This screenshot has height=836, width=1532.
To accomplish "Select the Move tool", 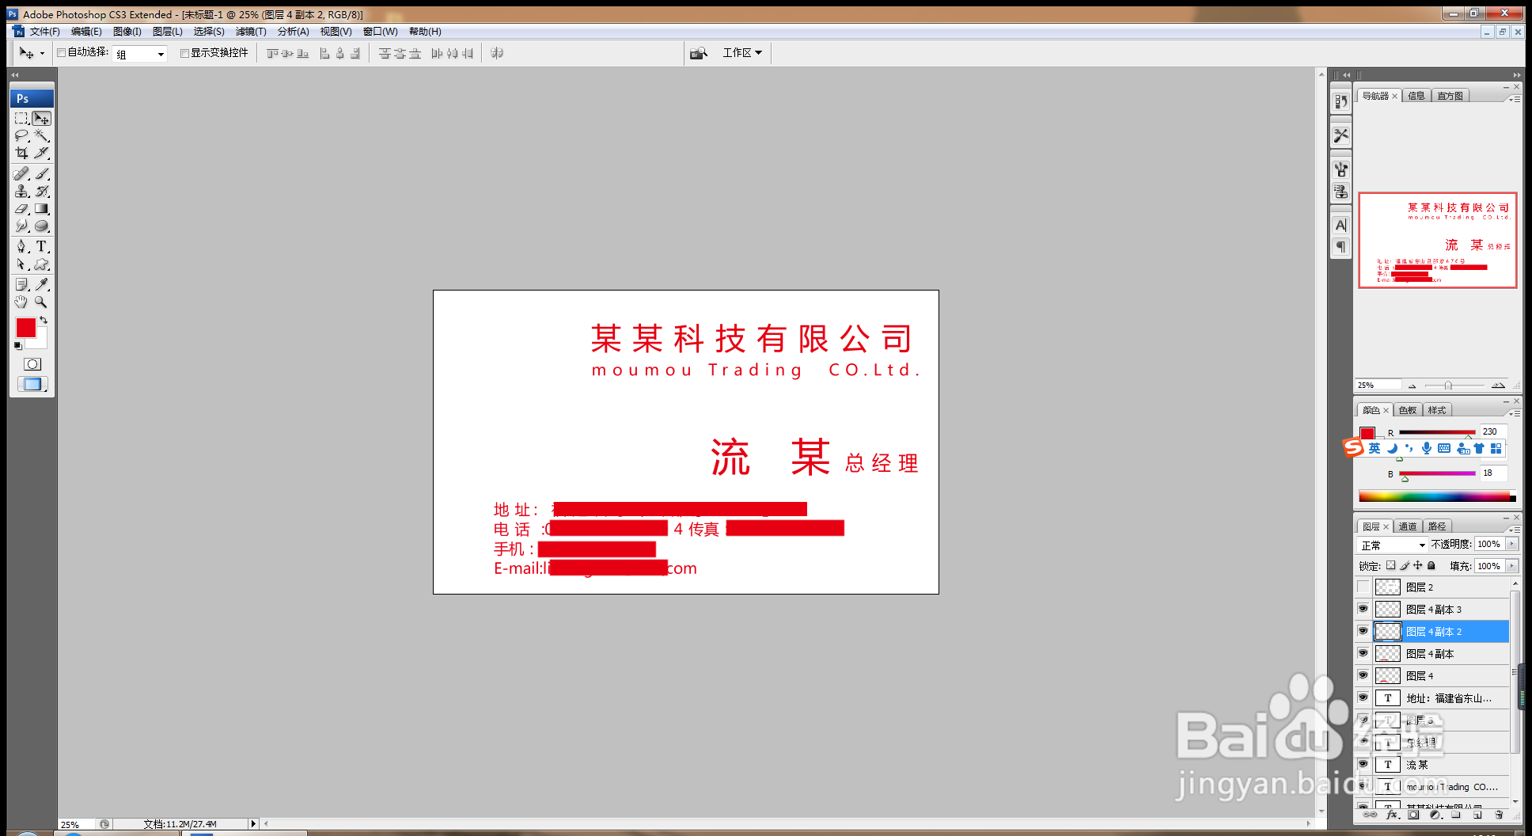I will pos(43,120).
